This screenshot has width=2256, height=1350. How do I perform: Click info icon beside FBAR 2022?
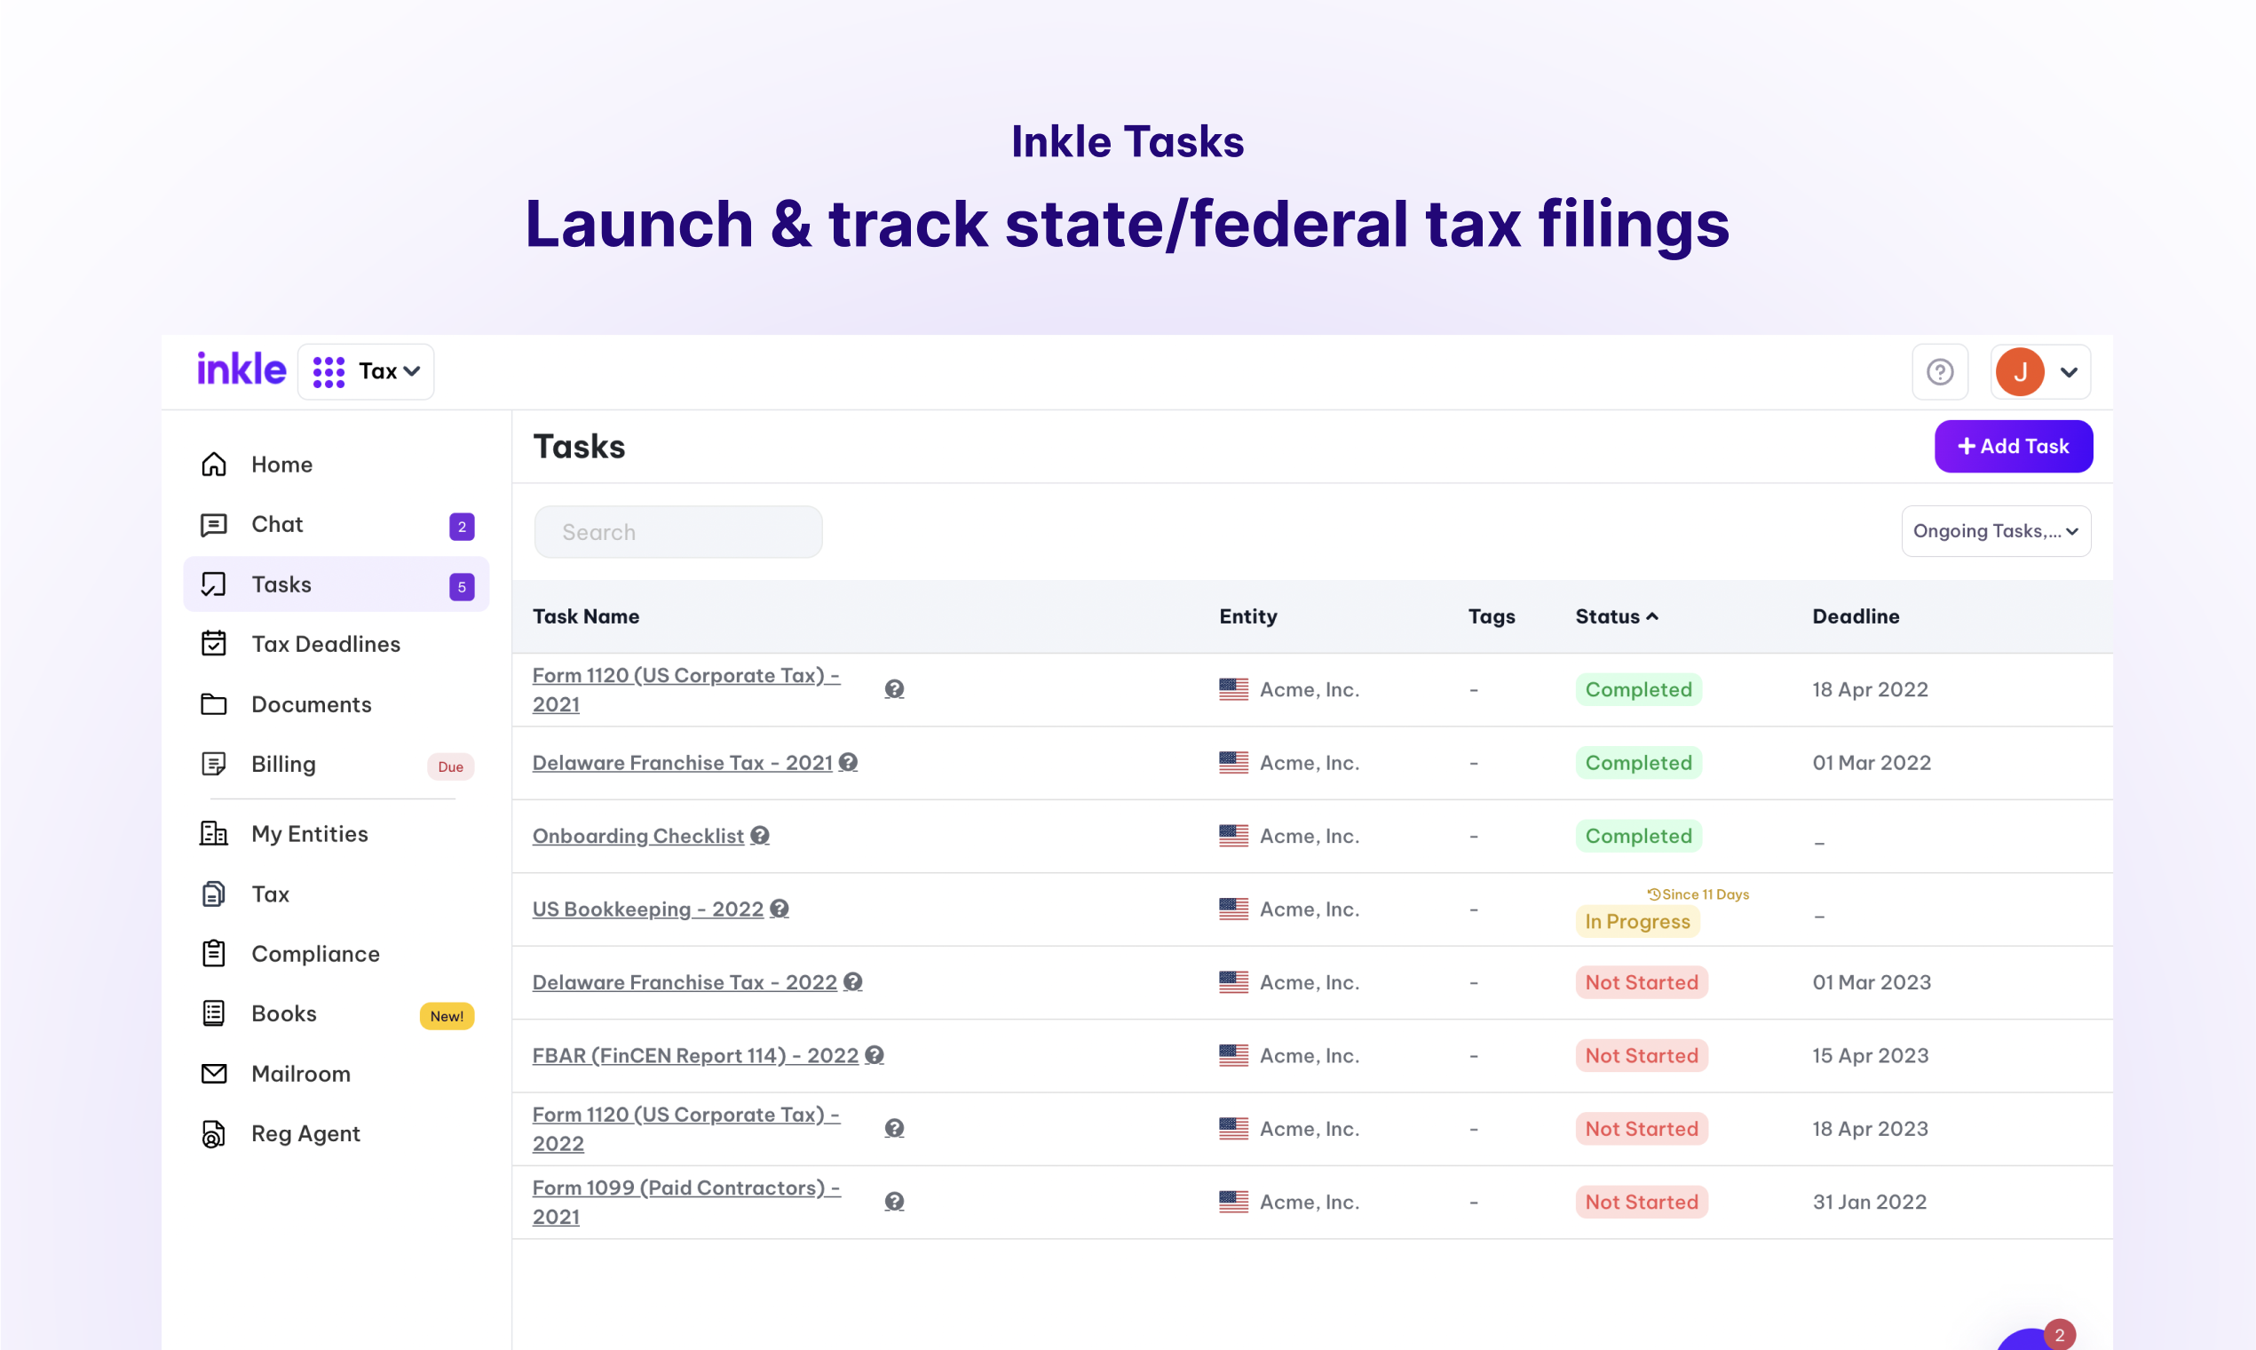[874, 1055]
